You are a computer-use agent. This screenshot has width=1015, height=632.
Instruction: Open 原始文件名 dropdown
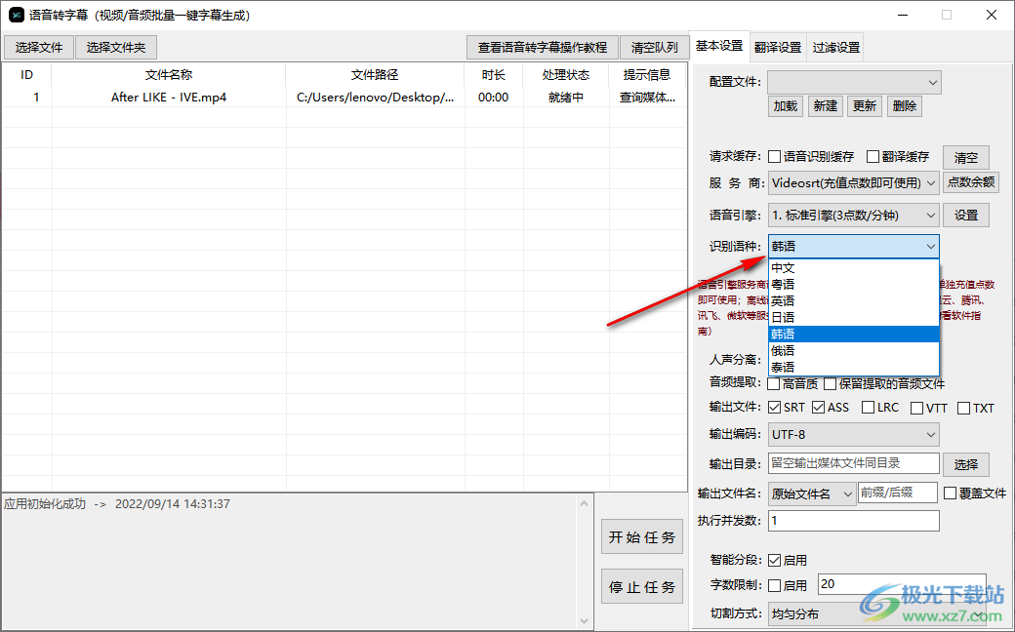click(x=812, y=494)
